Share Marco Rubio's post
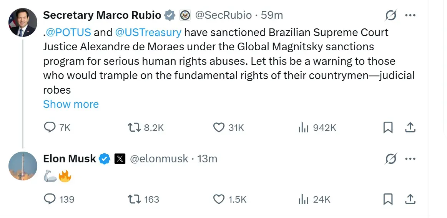This screenshot has height=218, width=447. 410,127
